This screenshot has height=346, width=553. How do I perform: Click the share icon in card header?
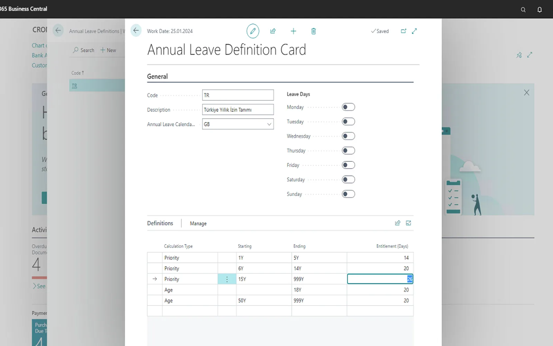click(x=273, y=31)
